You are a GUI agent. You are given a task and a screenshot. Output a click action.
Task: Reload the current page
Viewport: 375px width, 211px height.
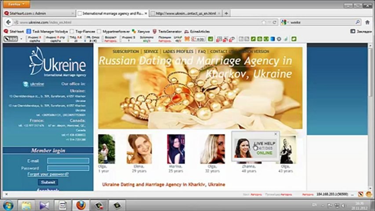tap(275, 22)
